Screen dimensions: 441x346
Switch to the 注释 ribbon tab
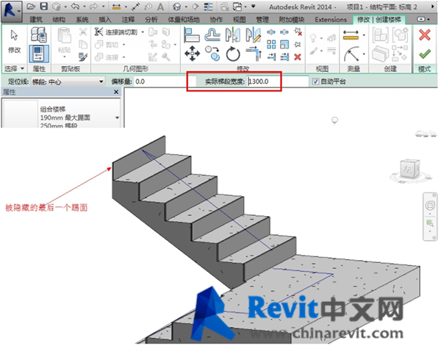coord(128,19)
